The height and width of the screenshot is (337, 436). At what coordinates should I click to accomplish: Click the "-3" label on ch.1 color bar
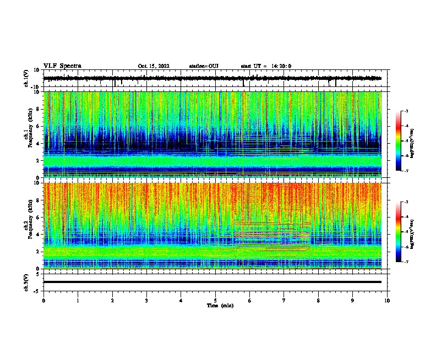[406, 111]
